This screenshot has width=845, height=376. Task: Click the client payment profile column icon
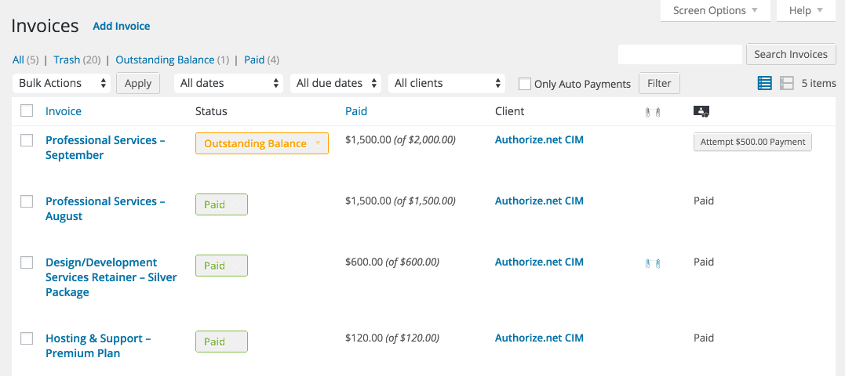click(701, 111)
